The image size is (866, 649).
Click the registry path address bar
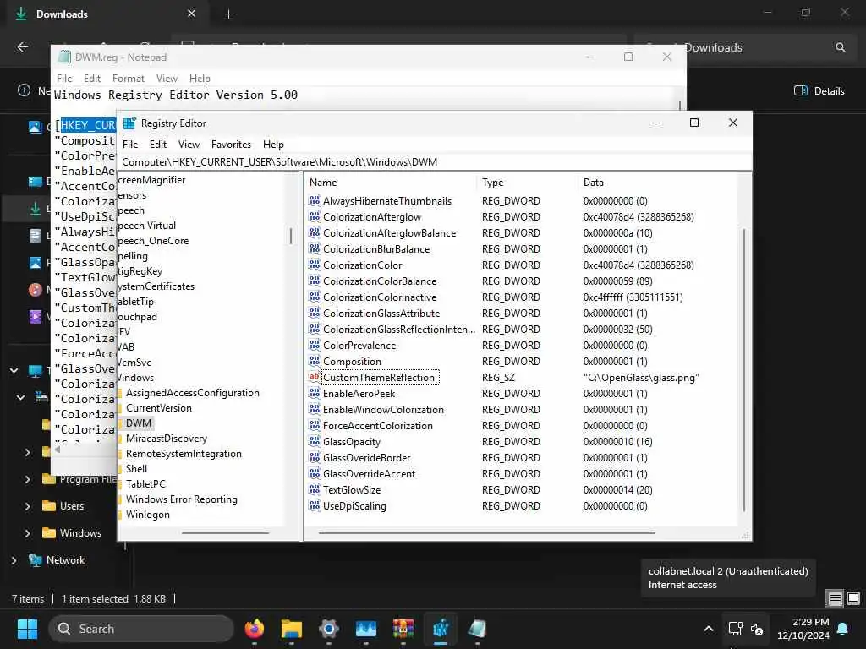434,161
